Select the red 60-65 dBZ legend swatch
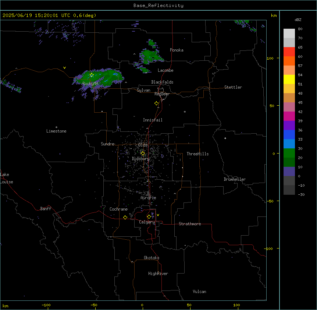Image resolution: width=317 pixels, height=310 pixels. point(289,52)
